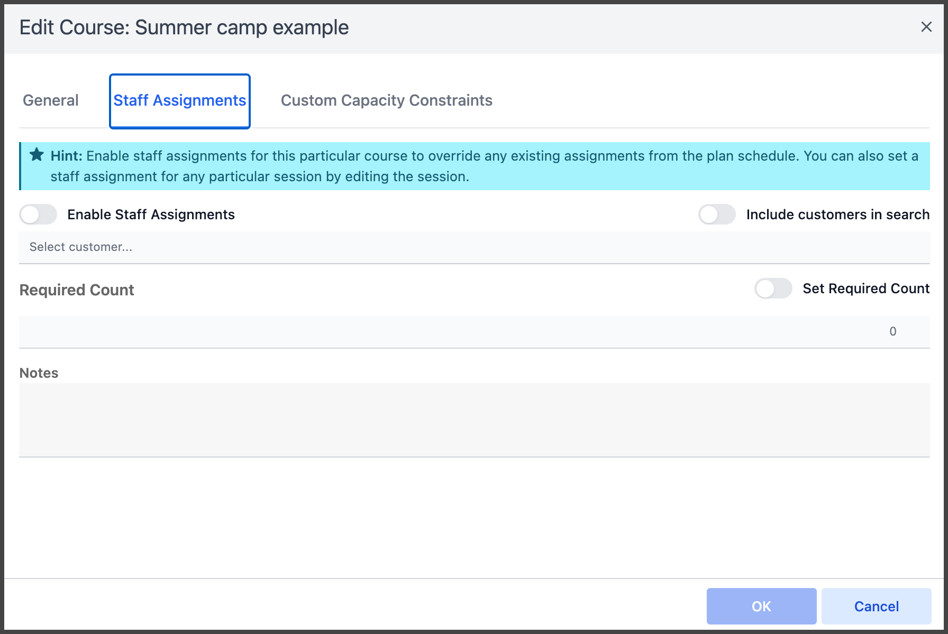
Task: Click the Set Required Count label
Action: click(866, 288)
